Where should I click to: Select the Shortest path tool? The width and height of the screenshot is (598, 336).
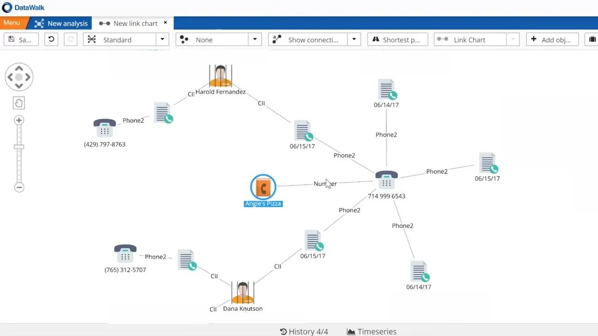click(397, 39)
